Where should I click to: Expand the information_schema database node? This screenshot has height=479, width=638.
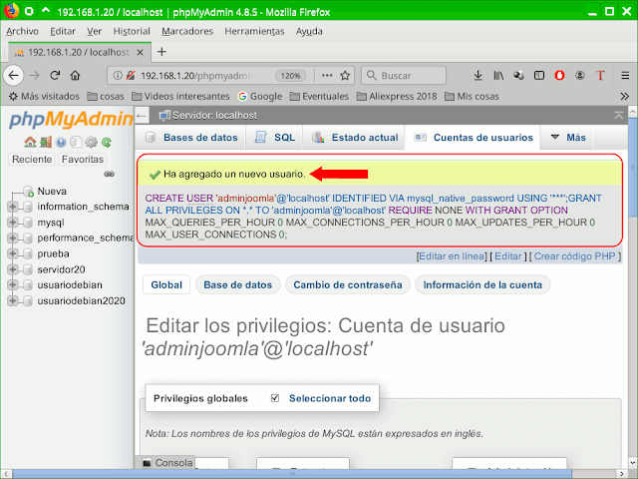pyautogui.click(x=13, y=207)
